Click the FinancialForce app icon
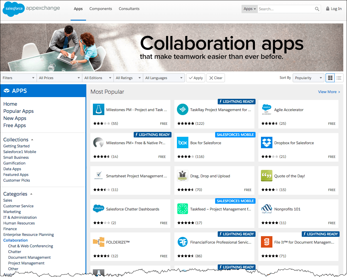The height and width of the screenshot is (277, 347). click(183, 242)
